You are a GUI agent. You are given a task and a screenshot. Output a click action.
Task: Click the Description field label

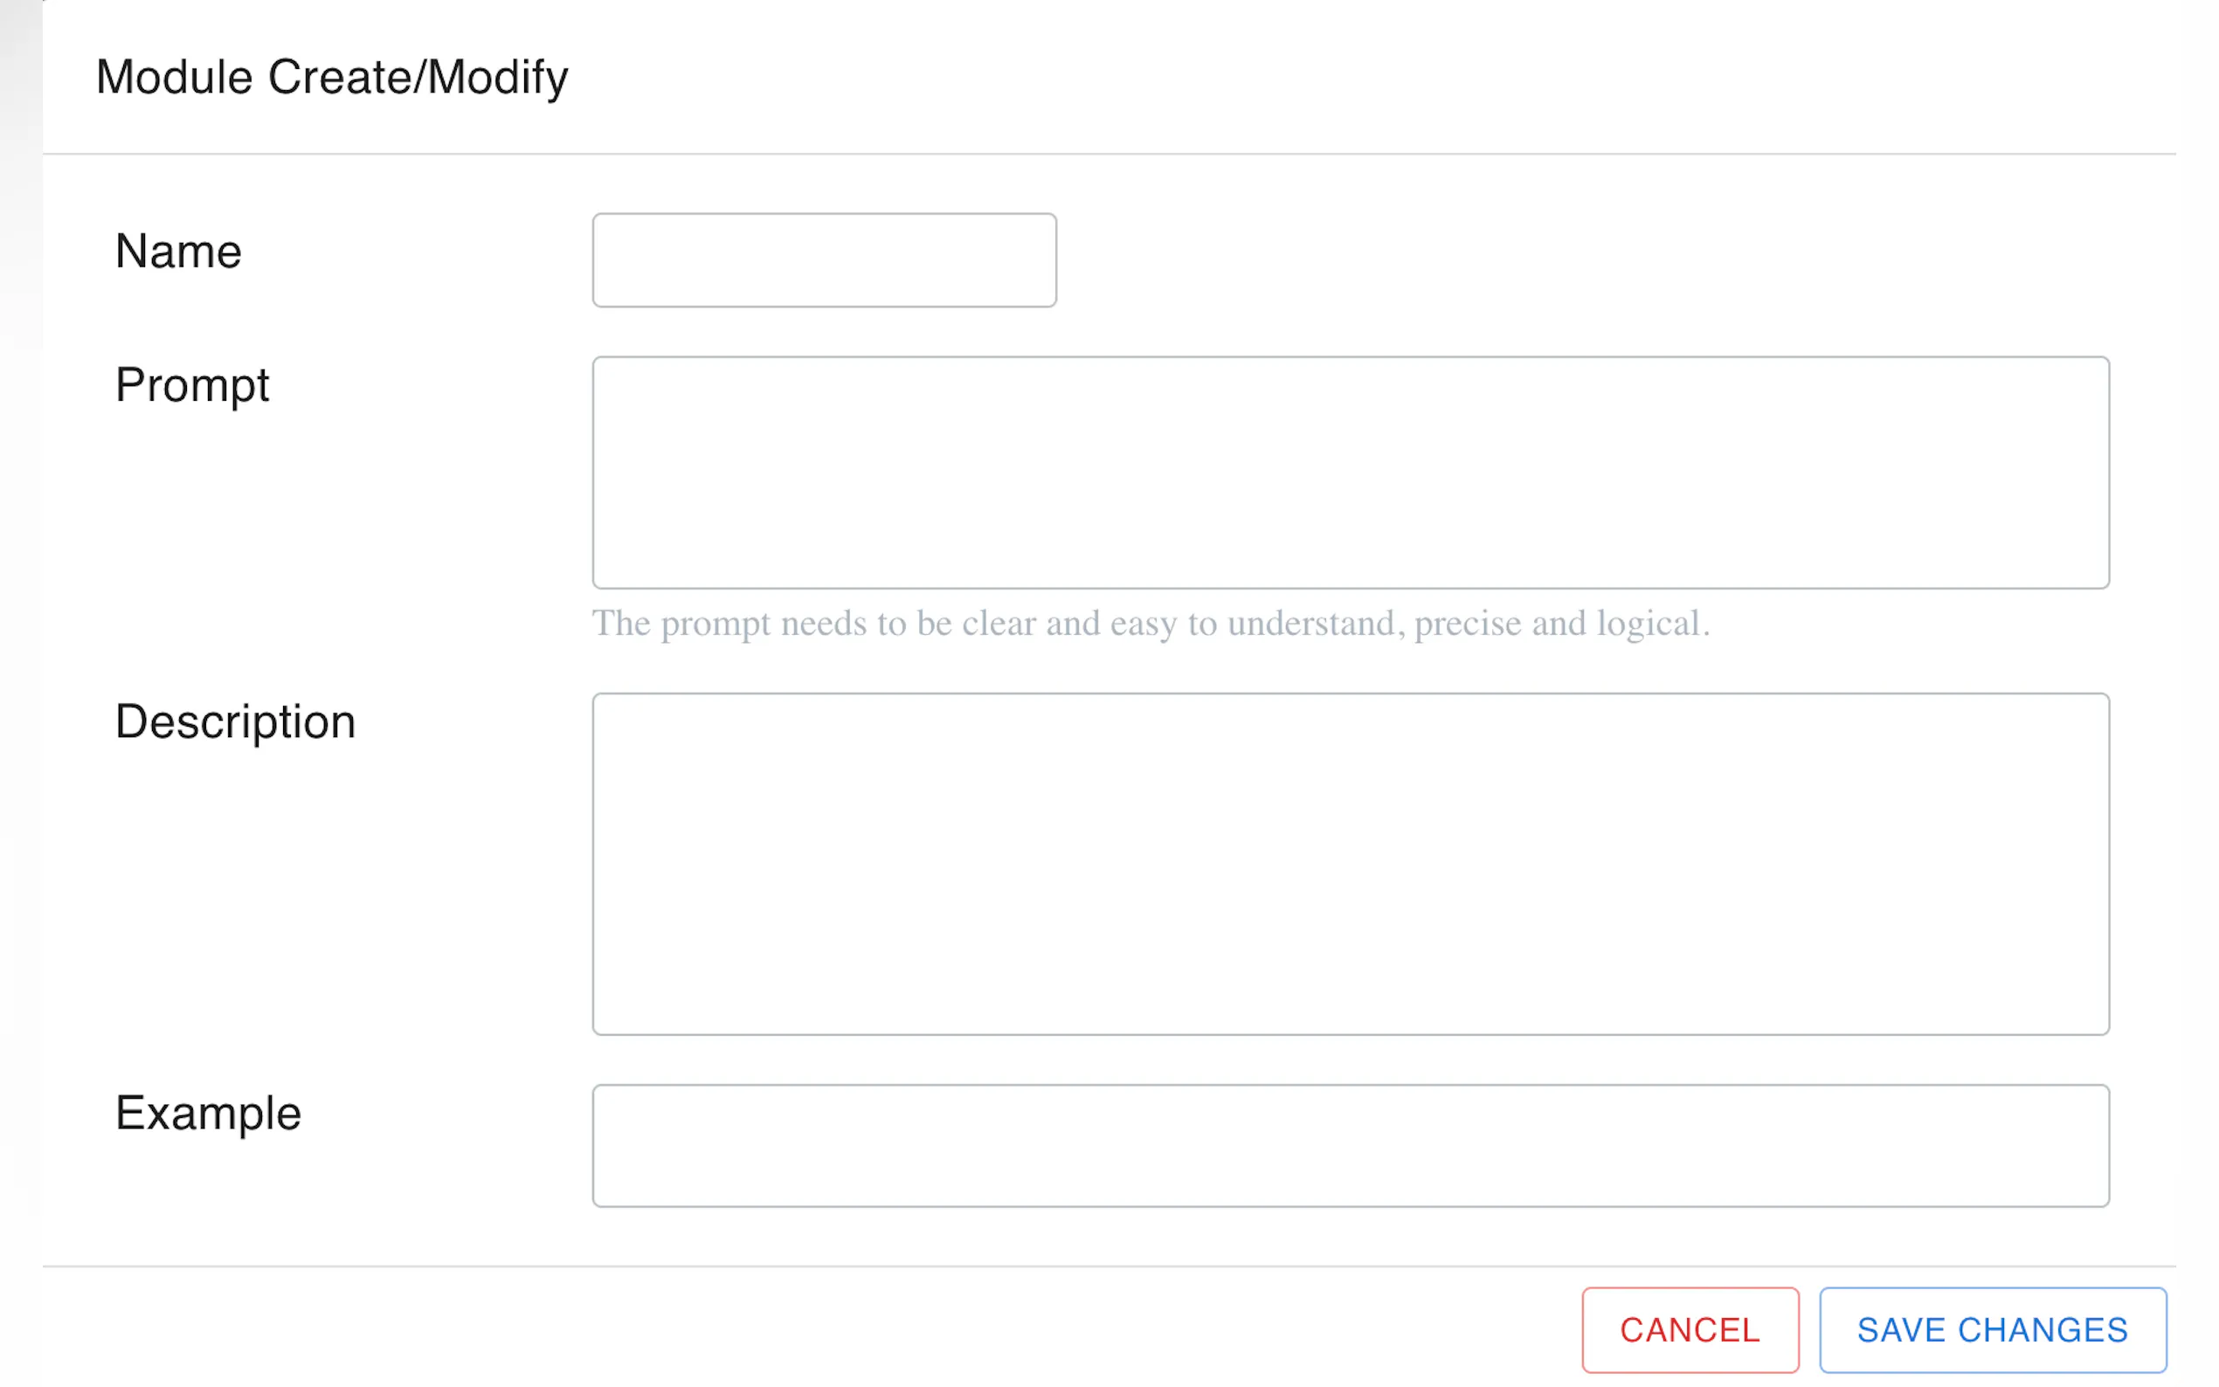tap(235, 722)
